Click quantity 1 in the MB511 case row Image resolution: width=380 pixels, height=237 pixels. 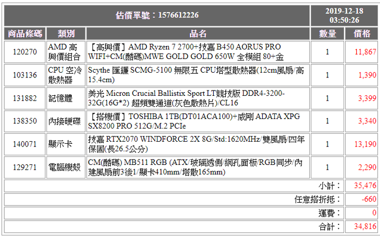[327, 167]
